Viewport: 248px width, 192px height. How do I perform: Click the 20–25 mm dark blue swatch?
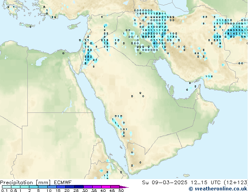coord(70,187)
